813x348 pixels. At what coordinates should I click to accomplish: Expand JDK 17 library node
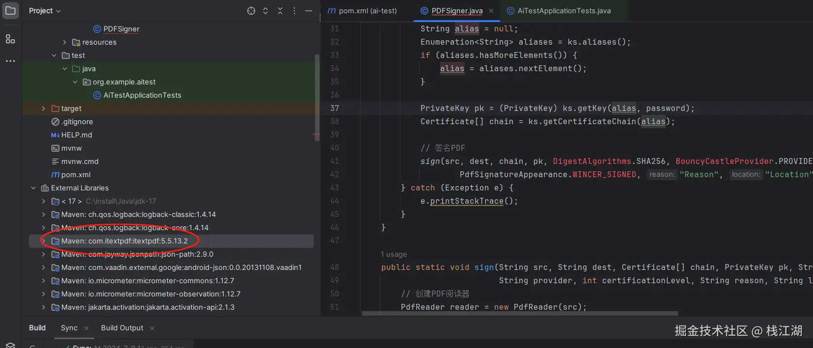tap(44, 201)
